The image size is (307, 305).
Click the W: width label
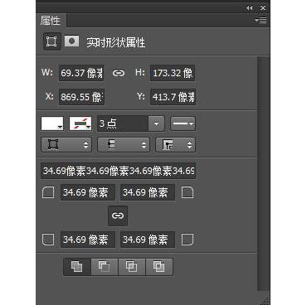[47, 72]
